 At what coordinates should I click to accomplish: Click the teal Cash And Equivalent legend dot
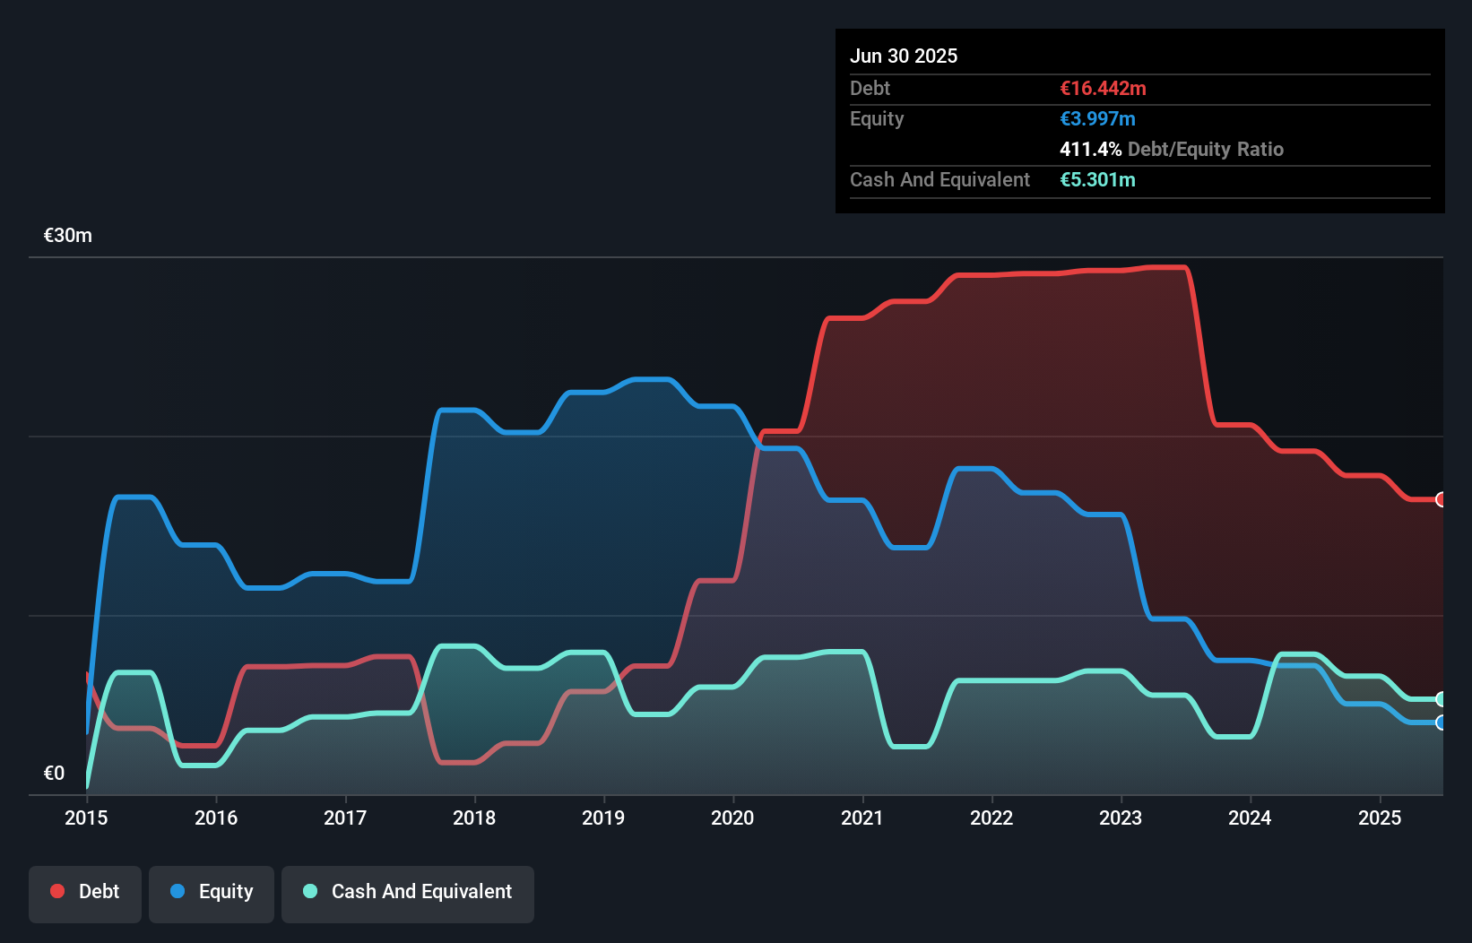[308, 891]
